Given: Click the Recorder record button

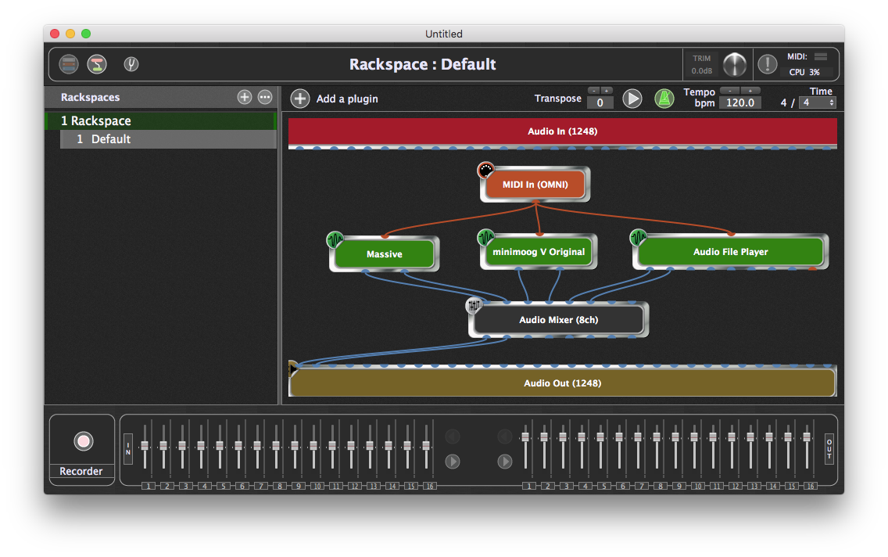Looking at the screenshot, I should pos(83,441).
